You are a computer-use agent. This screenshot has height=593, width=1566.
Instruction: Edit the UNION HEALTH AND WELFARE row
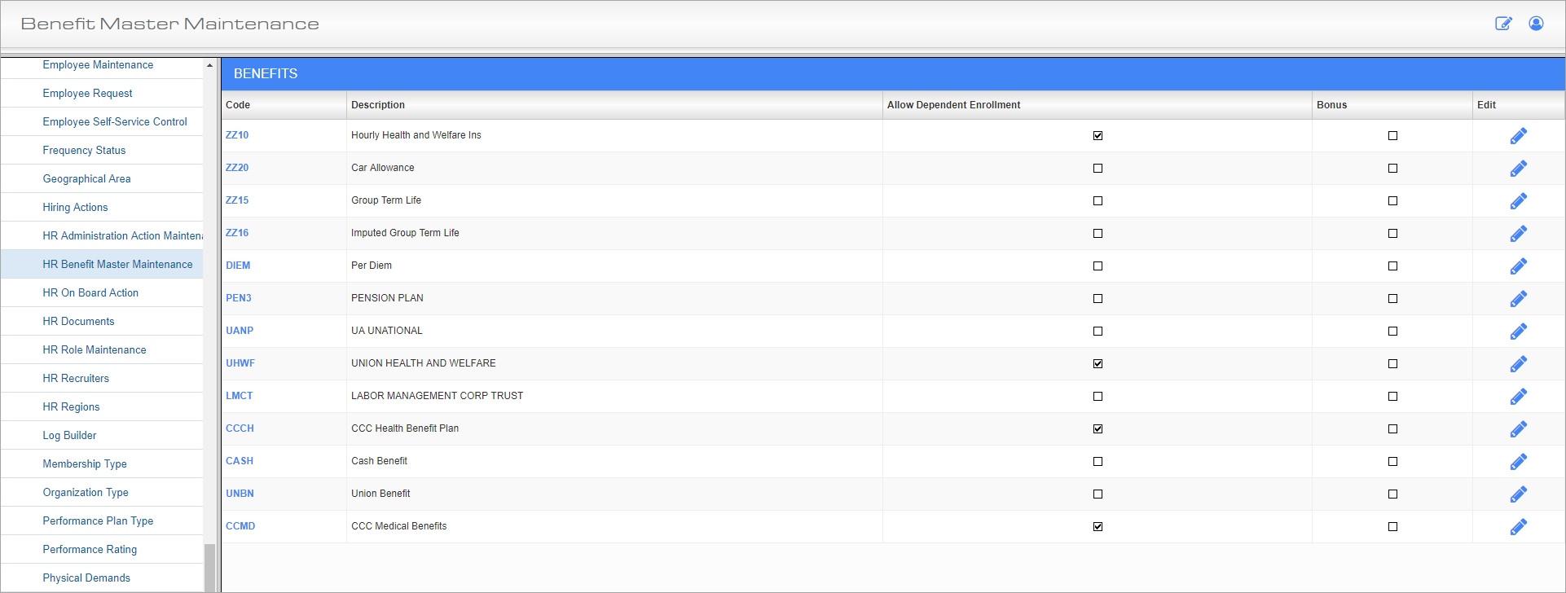(1518, 364)
